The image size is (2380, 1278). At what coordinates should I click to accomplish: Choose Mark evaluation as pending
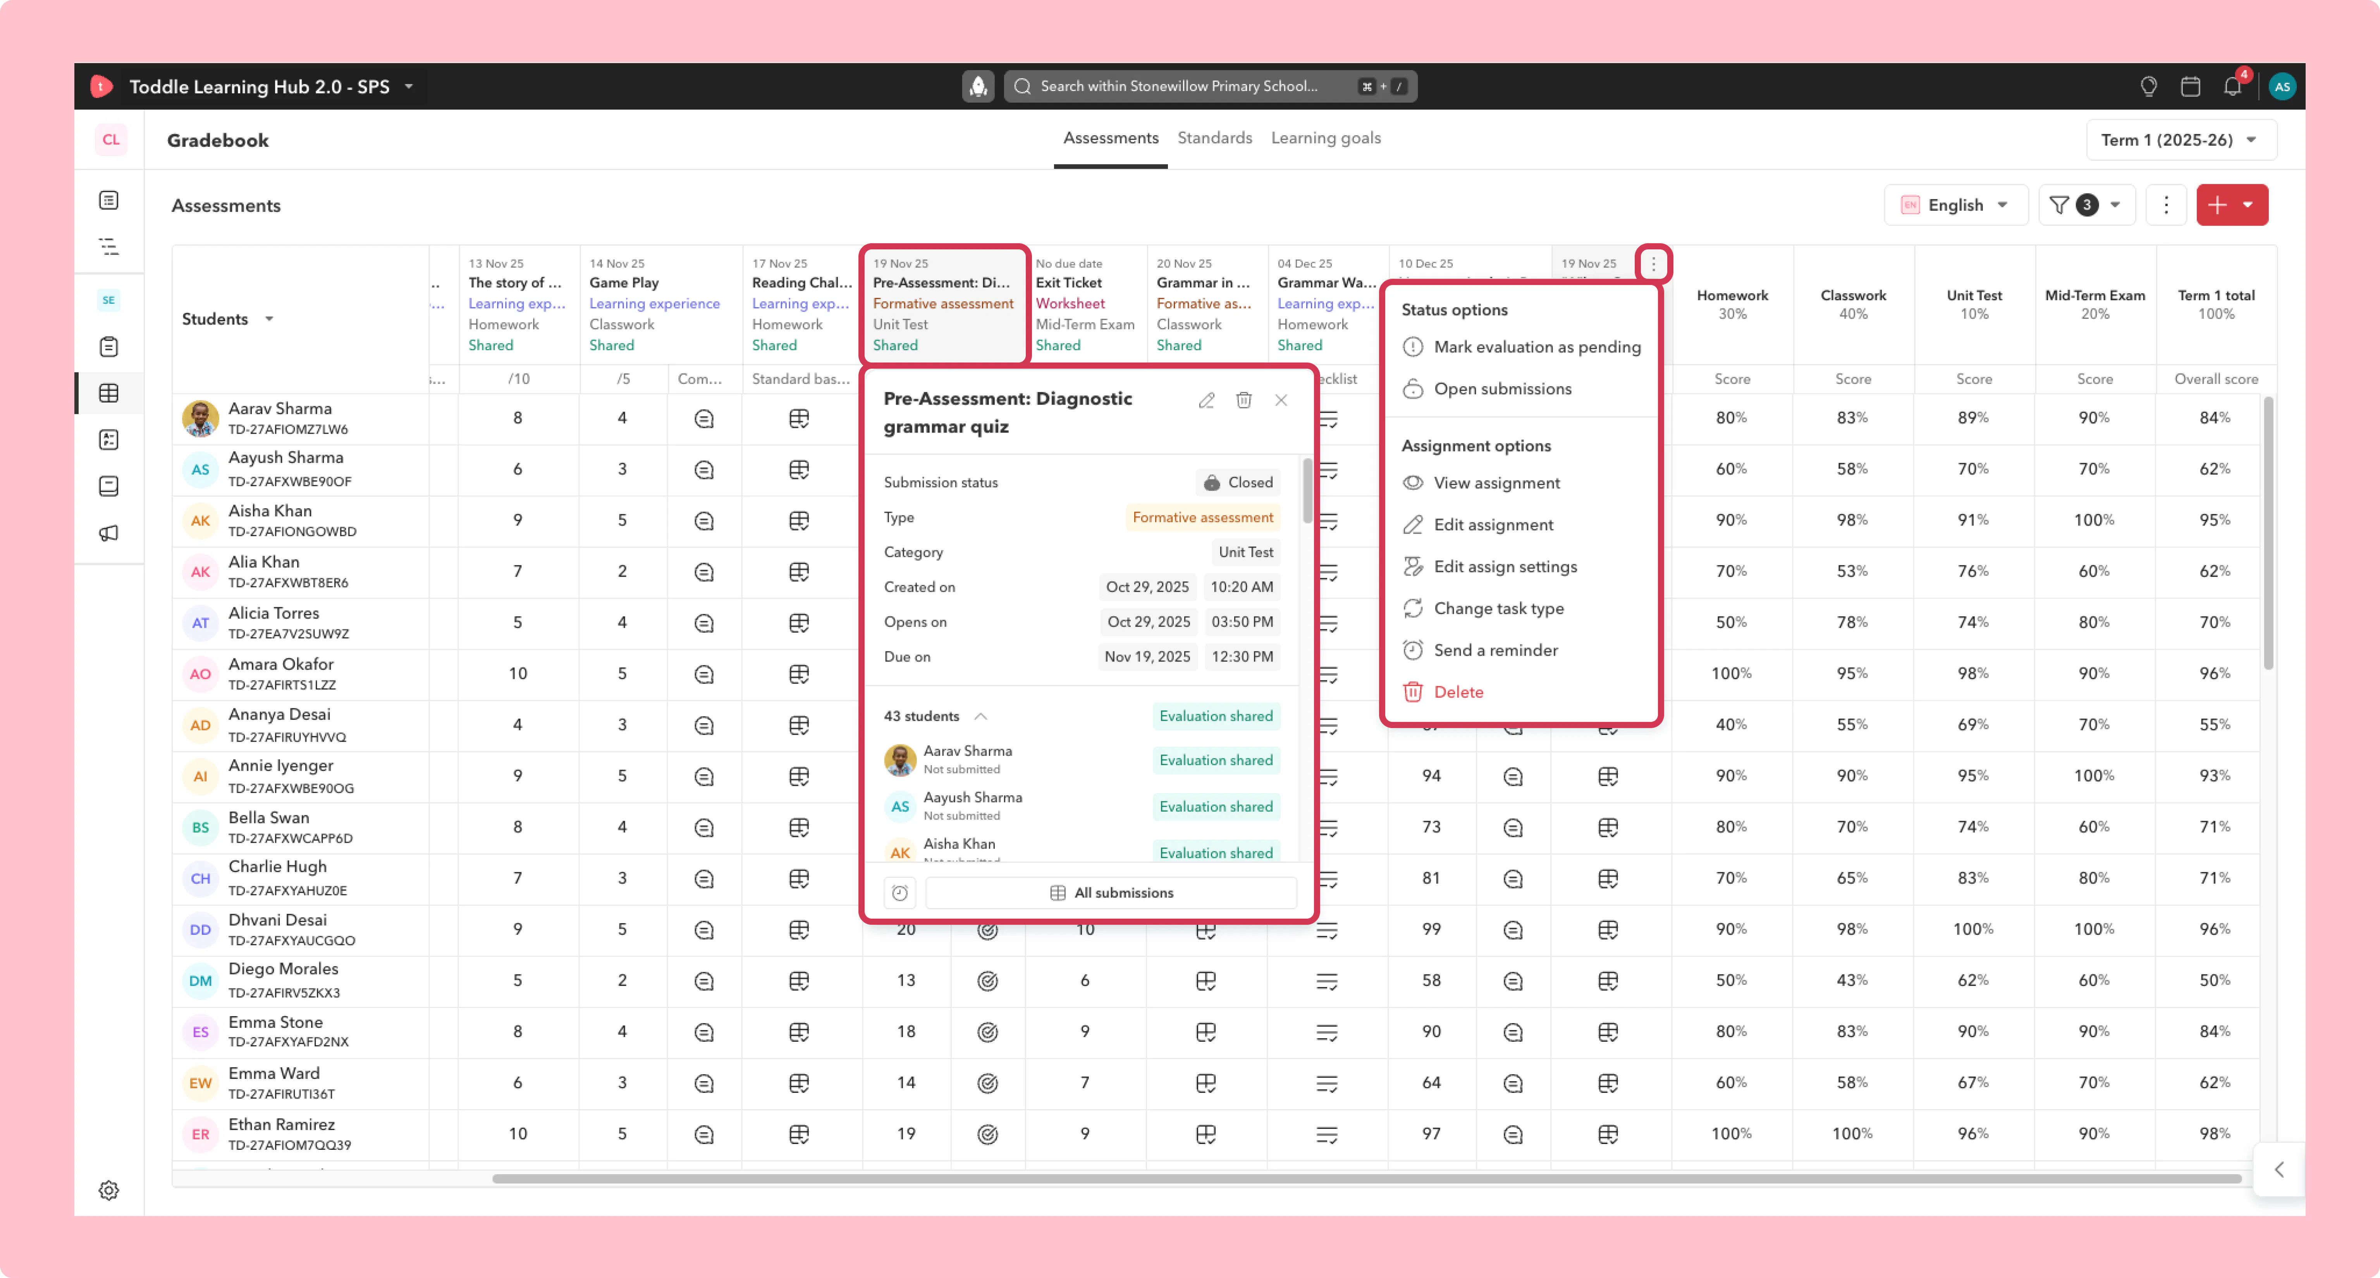1522,347
